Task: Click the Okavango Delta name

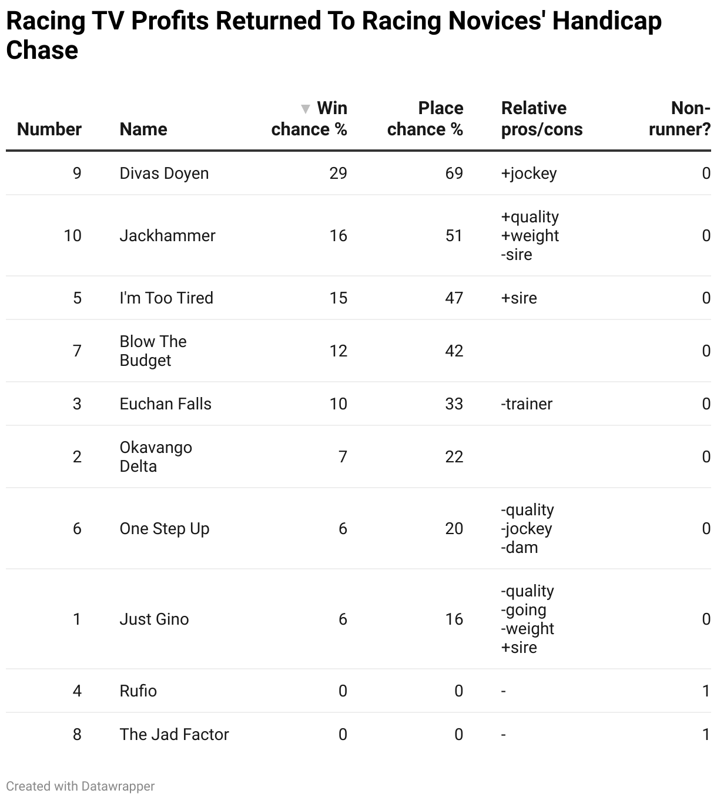Action: [156, 457]
